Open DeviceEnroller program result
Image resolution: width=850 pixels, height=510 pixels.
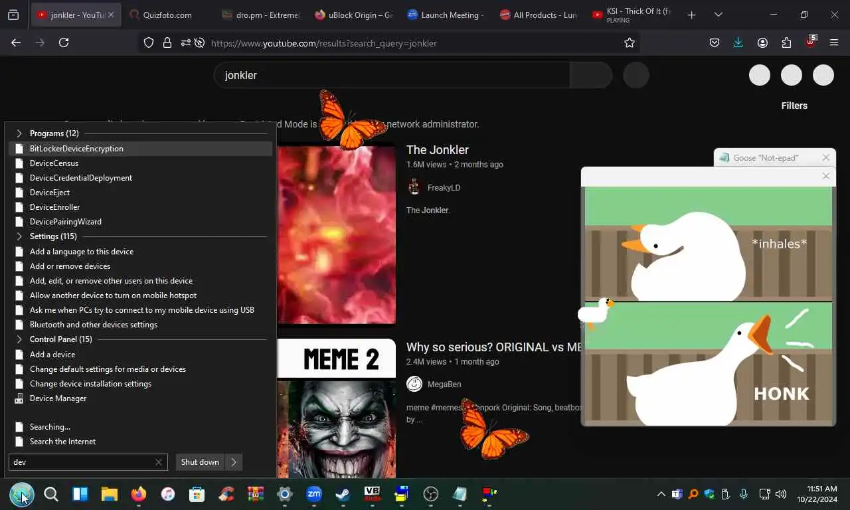[x=141, y=207]
